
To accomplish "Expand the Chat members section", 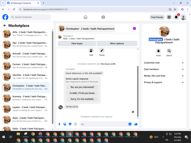I will 164,69.
